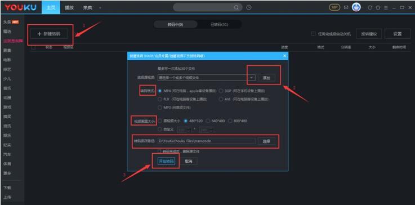Open 剧集 in the sidebar
This screenshot has width=415, height=205.
[x=7, y=50]
